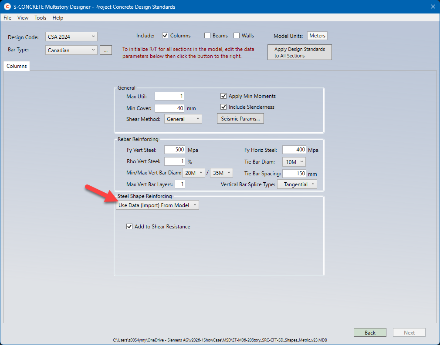Click the S-CONCRETE app icon in title bar

click(x=7, y=7)
